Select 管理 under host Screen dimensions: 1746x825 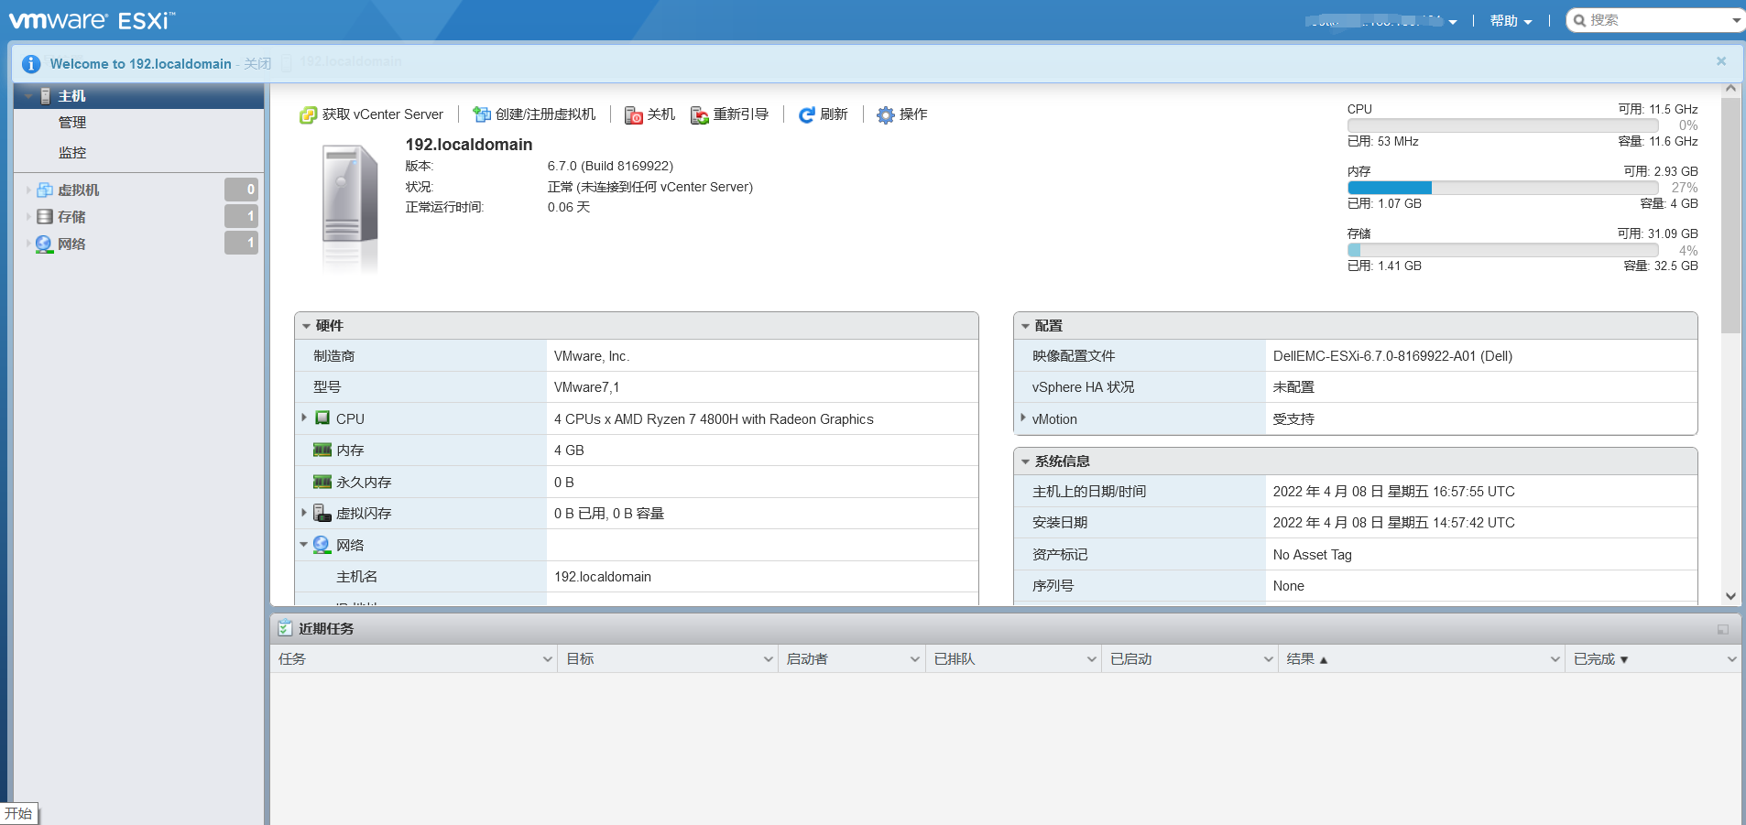pyautogui.click(x=72, y=123)
